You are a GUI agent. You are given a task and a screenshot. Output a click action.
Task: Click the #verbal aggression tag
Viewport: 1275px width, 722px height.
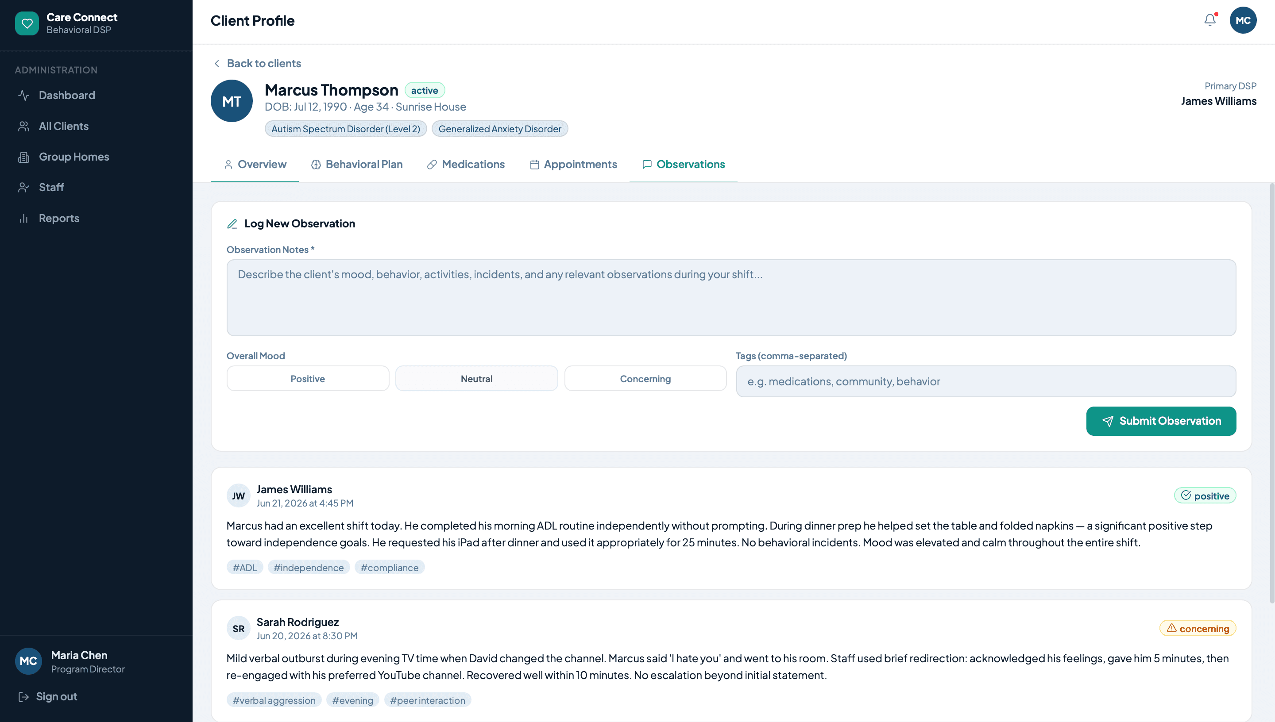coord(274,700)
